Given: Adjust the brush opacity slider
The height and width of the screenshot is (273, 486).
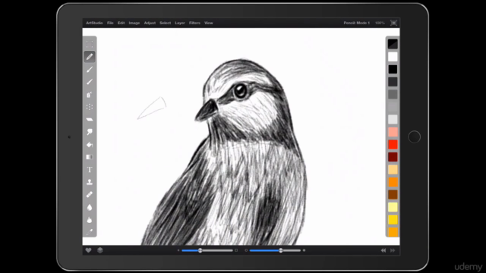Looking at the screenshot, I should (x=275, y=250).
